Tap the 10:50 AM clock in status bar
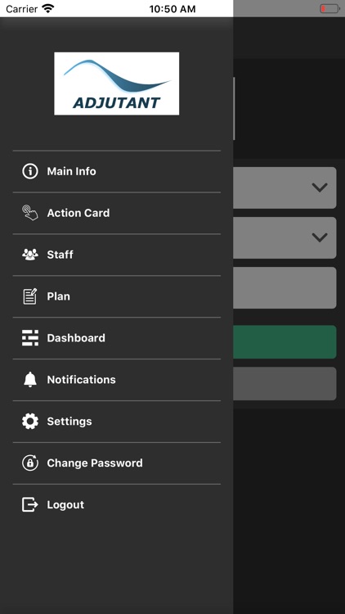Screen dimensions: 345x614 click(x=172, y=9)
